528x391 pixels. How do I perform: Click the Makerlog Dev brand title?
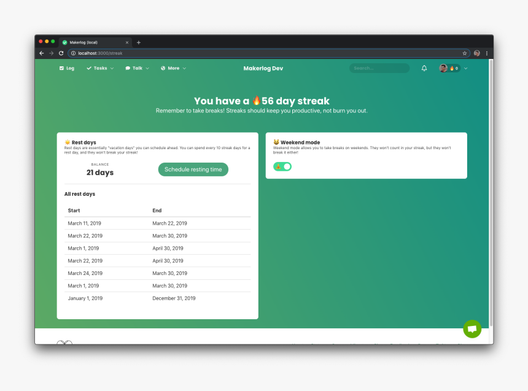pos(263,68)
